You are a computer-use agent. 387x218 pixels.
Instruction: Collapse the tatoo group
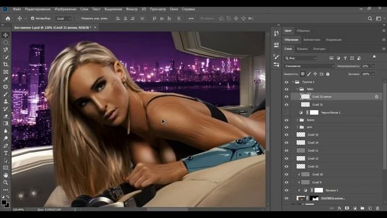pos(297,89)
